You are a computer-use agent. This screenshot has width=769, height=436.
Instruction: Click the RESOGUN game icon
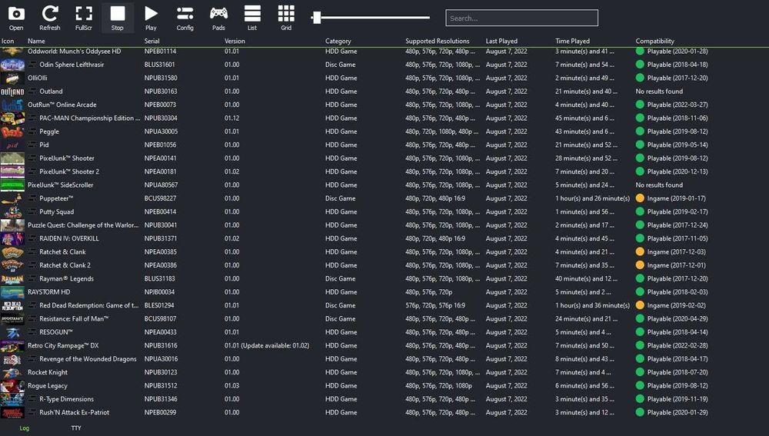pyautogui.click(x=12, y=332)
